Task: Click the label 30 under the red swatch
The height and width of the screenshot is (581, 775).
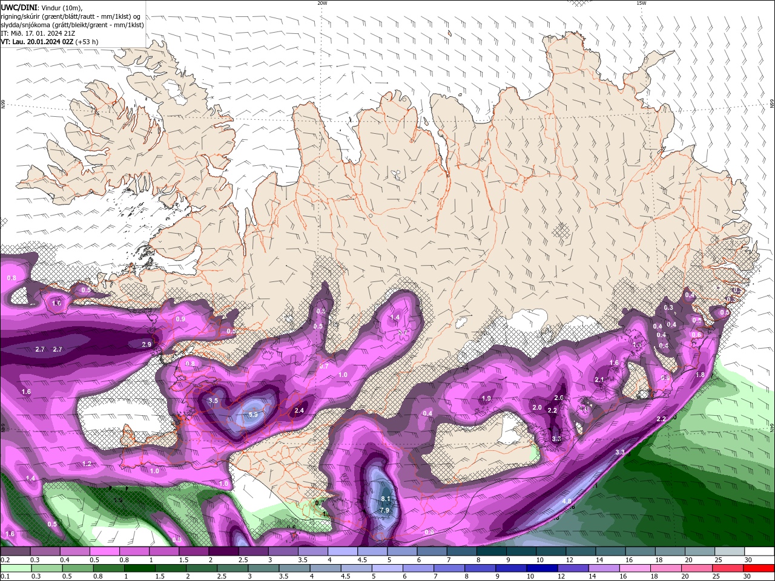Action: [748, 576]
